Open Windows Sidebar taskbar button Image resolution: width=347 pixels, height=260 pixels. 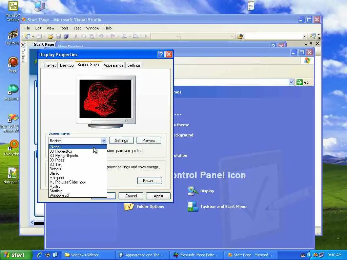[88, 255]
